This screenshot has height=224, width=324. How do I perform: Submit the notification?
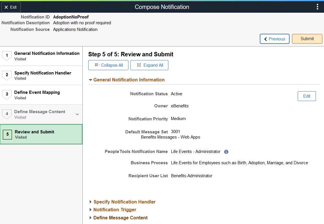[307, 39]
